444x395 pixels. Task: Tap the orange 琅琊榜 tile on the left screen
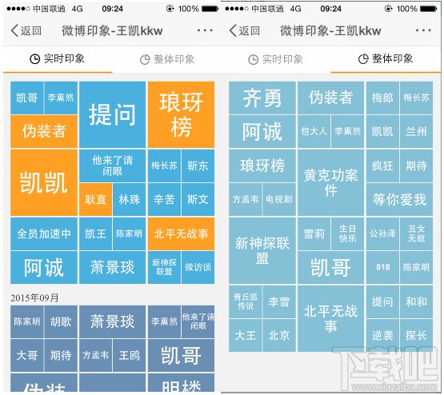[x=182, y=114]
